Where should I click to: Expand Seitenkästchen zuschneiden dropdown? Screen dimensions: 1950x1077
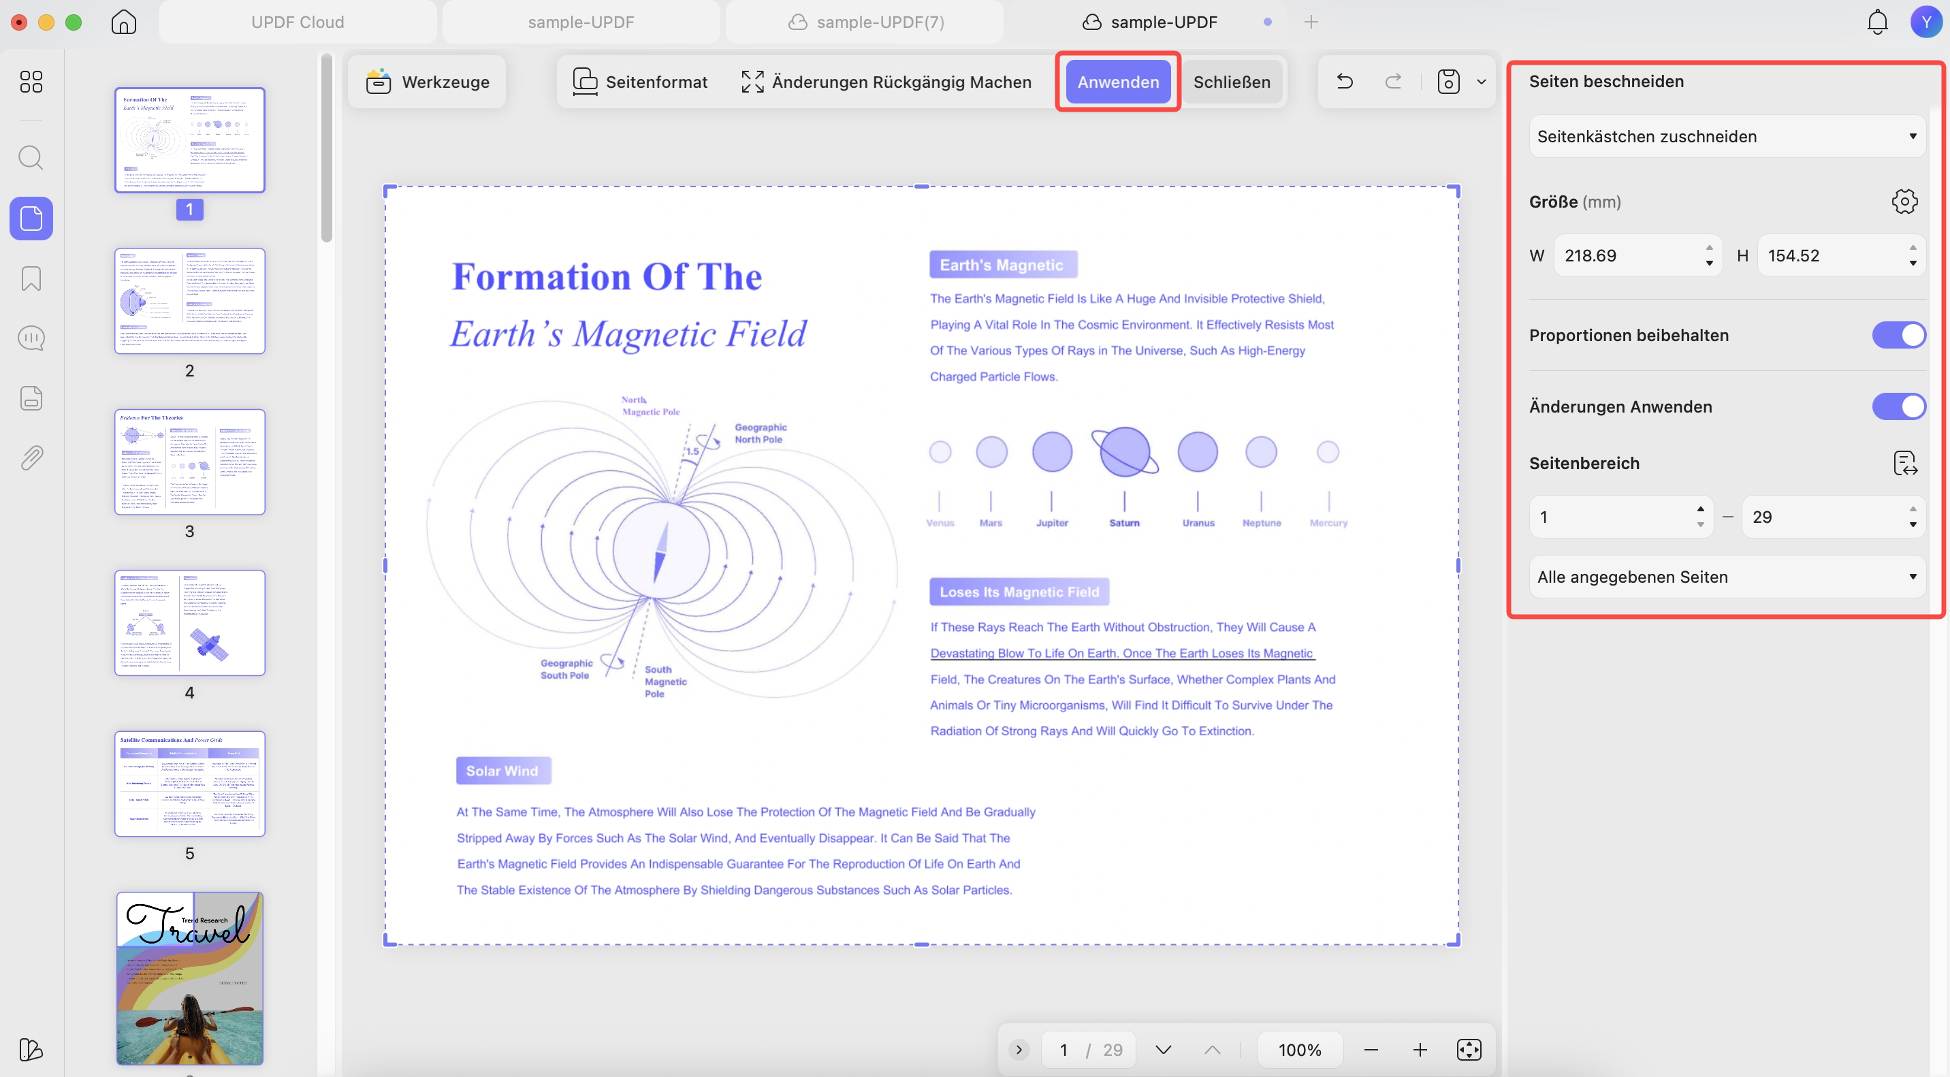(1727, 136)
